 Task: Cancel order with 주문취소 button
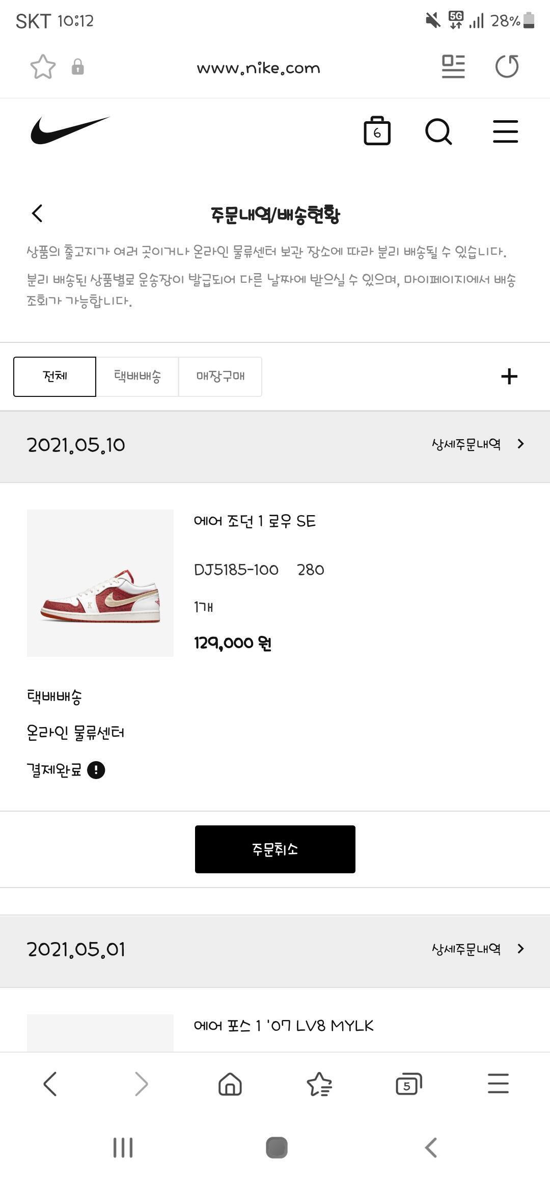pos(275,849)
